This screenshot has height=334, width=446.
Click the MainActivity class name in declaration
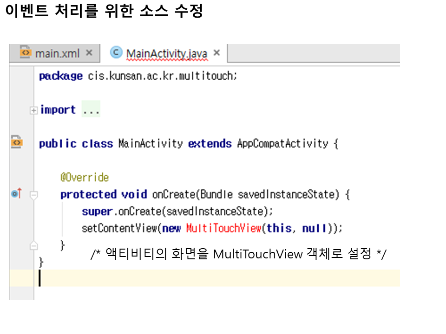[151, 144]
